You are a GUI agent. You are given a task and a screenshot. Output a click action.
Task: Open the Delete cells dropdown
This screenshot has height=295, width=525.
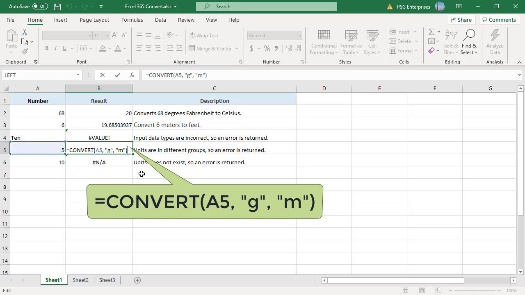416,41
